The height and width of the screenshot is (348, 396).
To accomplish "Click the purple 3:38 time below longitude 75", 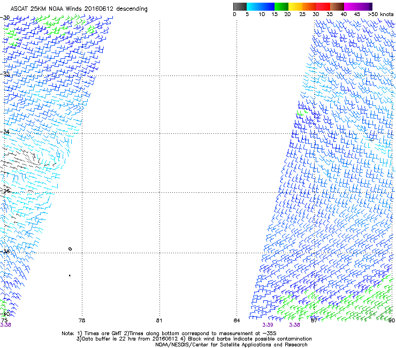I will click(x=5, y=325).
